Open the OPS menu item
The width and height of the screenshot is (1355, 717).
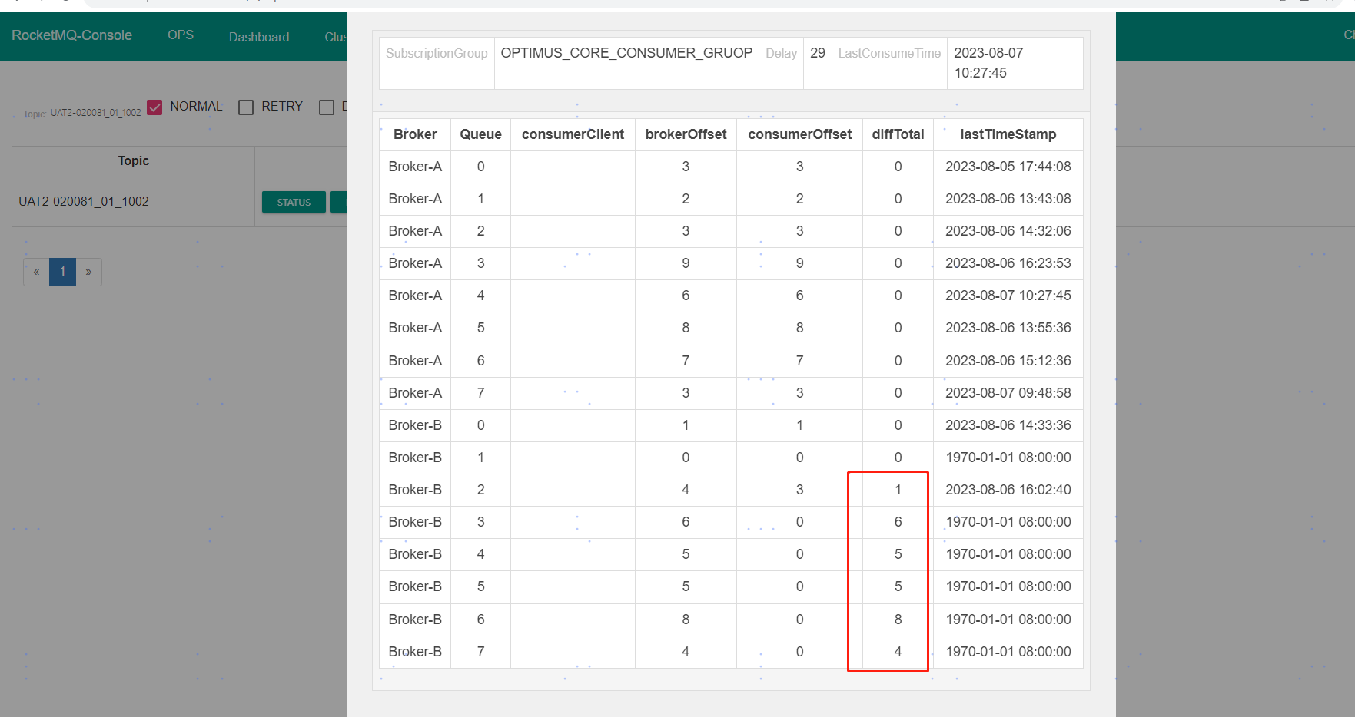181,35
